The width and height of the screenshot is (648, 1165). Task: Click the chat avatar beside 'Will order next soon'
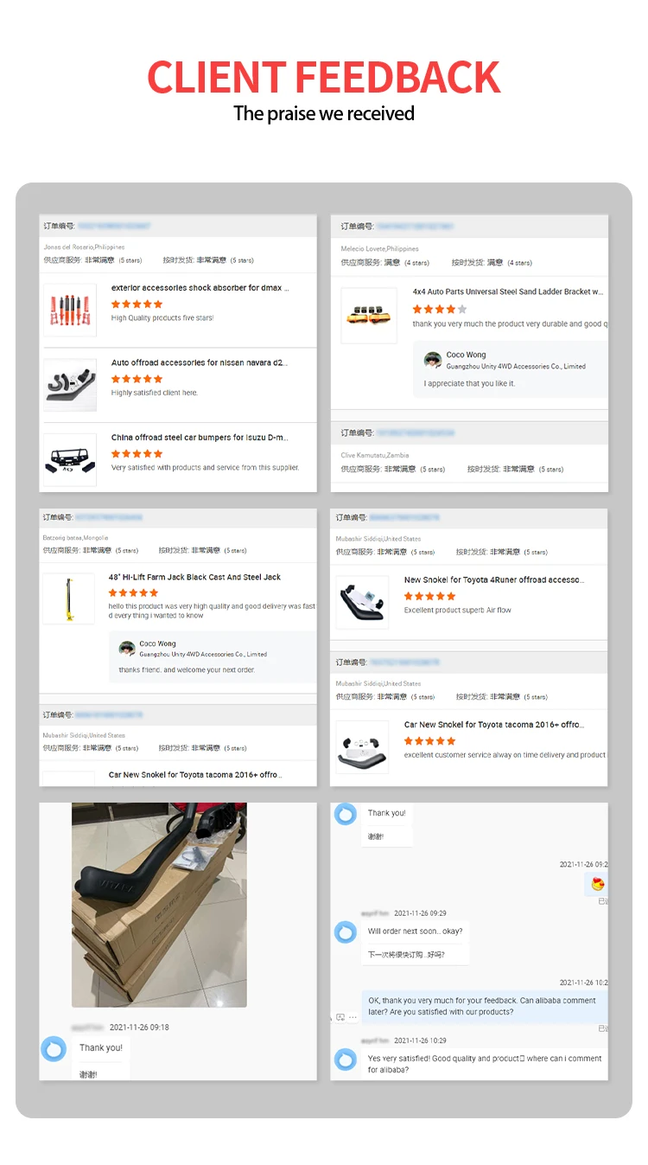pos(346,932)
